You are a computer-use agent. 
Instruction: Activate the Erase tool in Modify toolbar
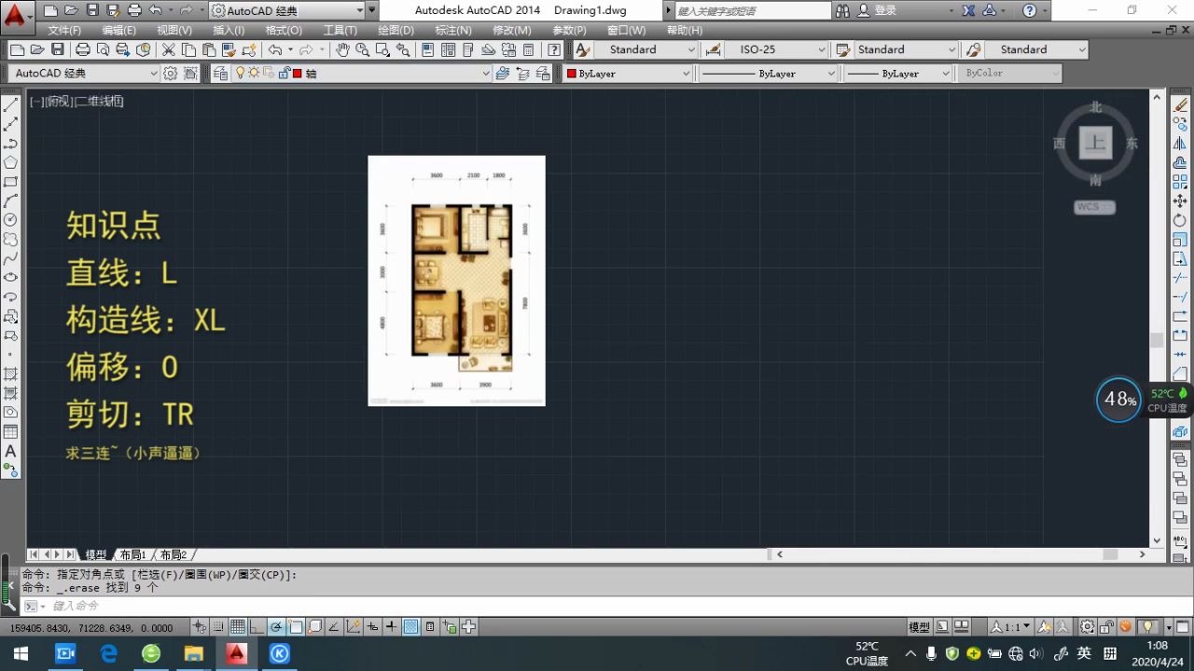[x=1180, y=104]
